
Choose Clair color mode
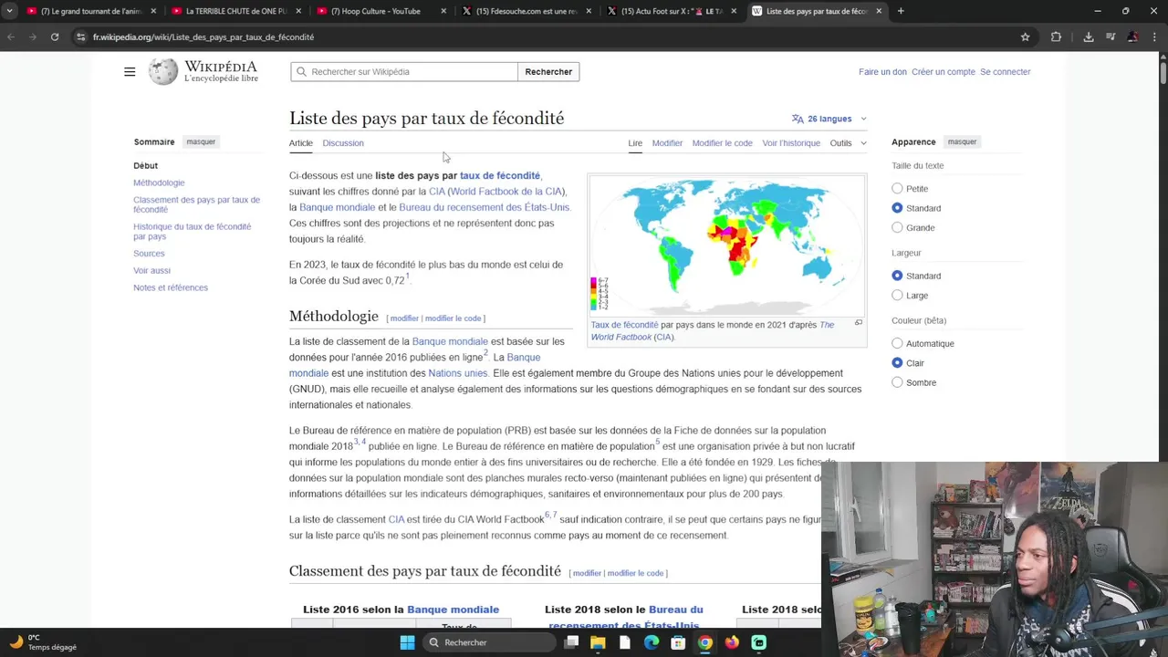[897, 363]
